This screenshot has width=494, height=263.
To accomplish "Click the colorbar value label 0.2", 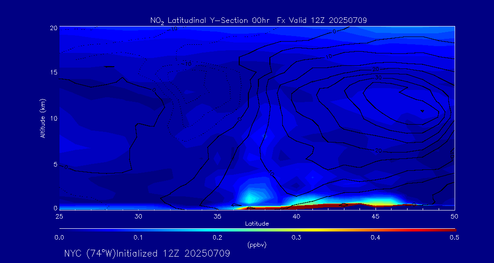I will pos(217,238).
